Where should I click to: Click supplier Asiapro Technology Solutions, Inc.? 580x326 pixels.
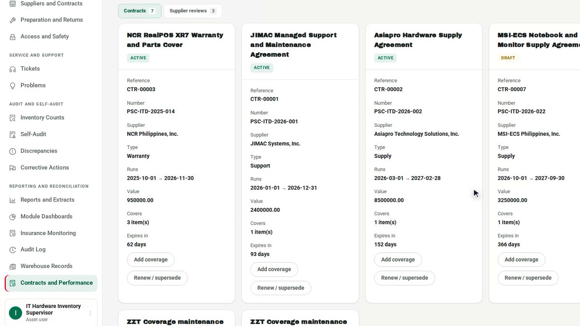tap(417, 134)
